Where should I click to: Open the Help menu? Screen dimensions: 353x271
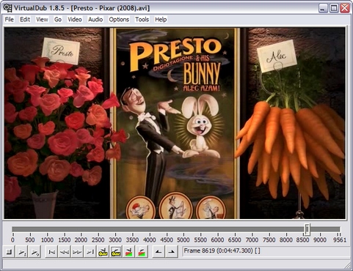point(161,19)
